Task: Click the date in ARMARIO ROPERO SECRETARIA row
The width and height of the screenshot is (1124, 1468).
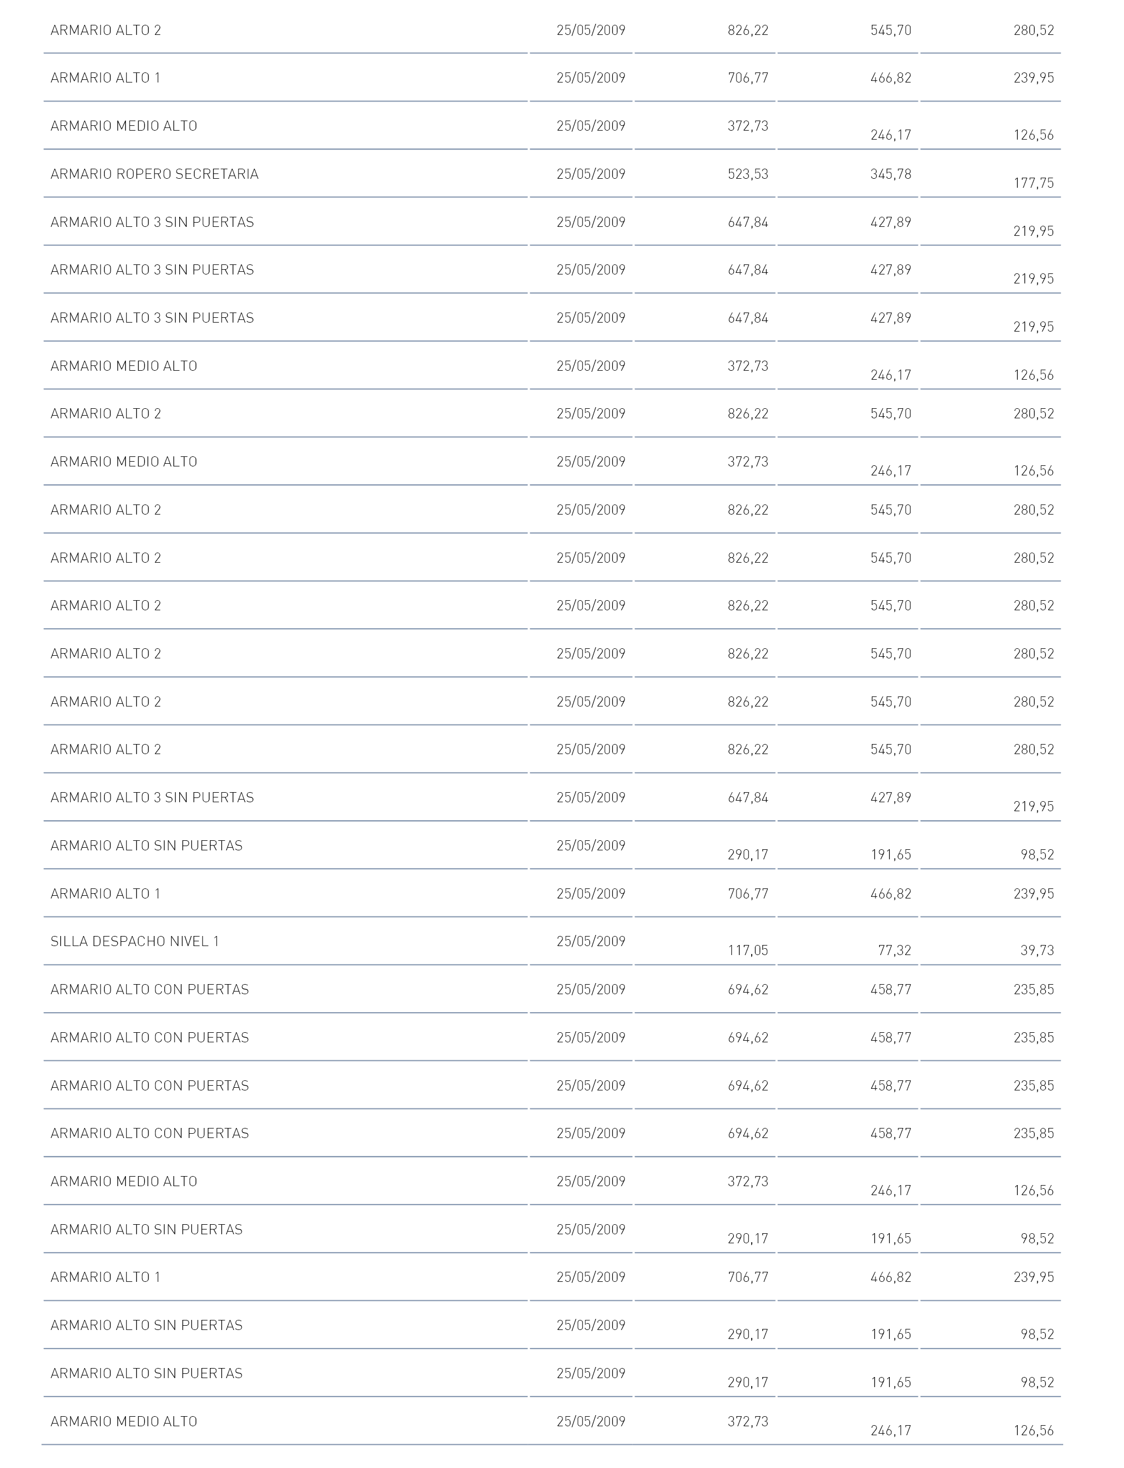Action: [591, 174]
